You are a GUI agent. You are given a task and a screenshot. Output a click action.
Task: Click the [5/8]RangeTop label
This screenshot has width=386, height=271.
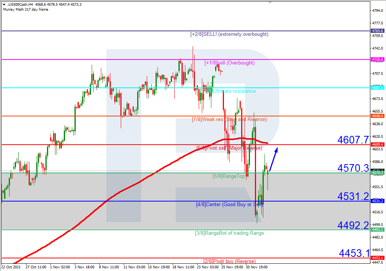(229, 176)
